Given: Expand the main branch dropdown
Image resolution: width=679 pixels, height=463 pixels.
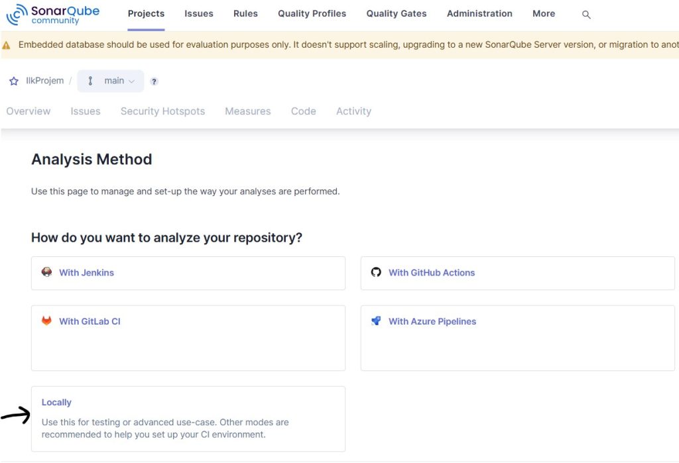Looking at the screenshot, I should (111, 81).
